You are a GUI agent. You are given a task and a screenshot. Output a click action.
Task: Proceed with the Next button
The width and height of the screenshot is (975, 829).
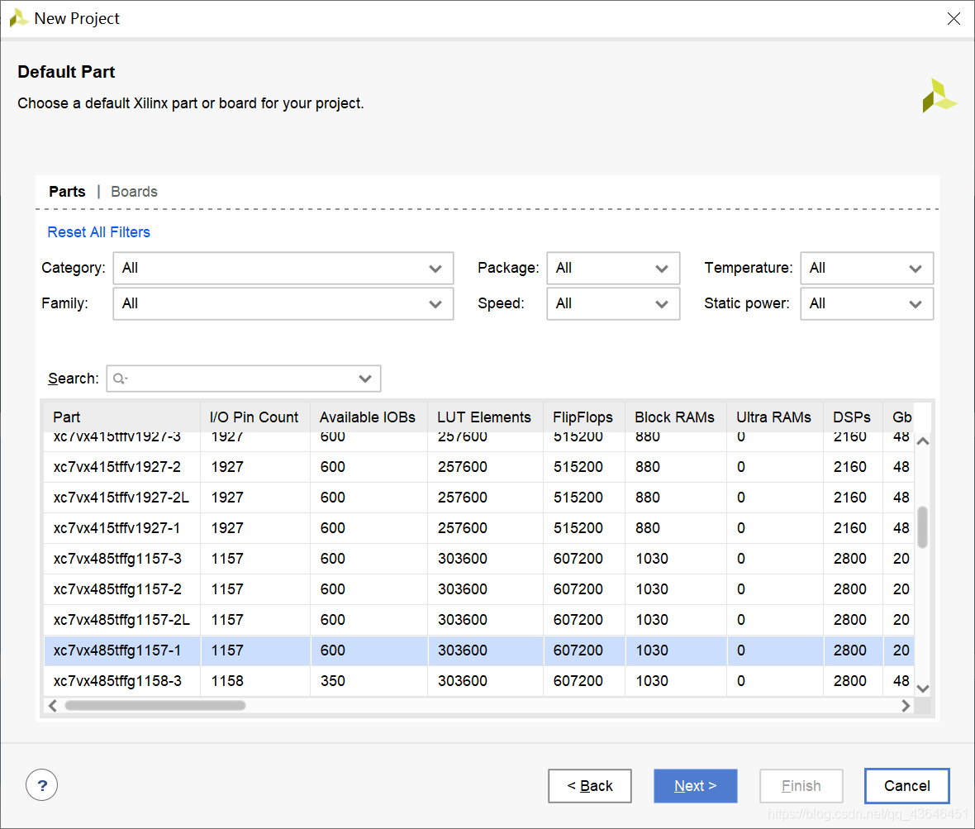[x=695, y=785]
